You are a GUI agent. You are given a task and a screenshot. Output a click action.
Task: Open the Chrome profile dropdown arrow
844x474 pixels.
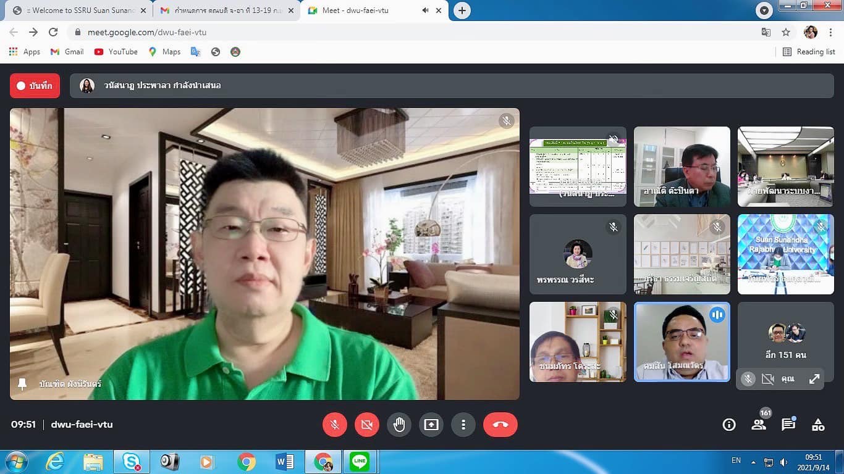pos(764,10)
